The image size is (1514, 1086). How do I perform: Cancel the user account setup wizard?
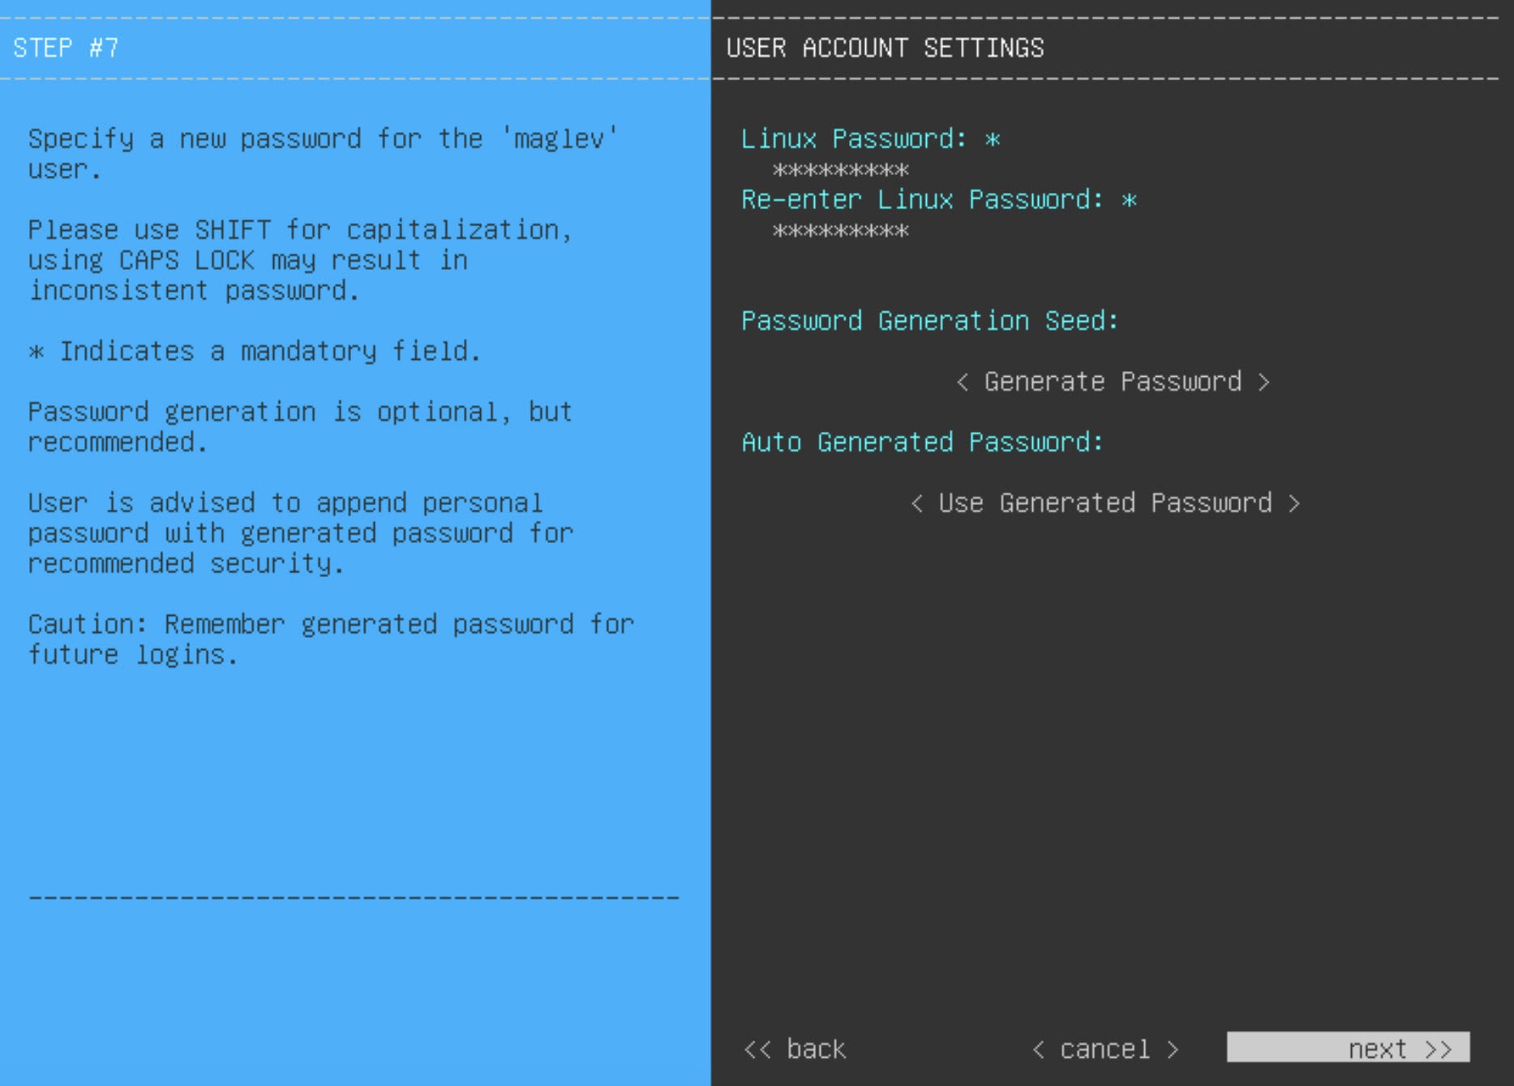[x=1105, y=1049]
